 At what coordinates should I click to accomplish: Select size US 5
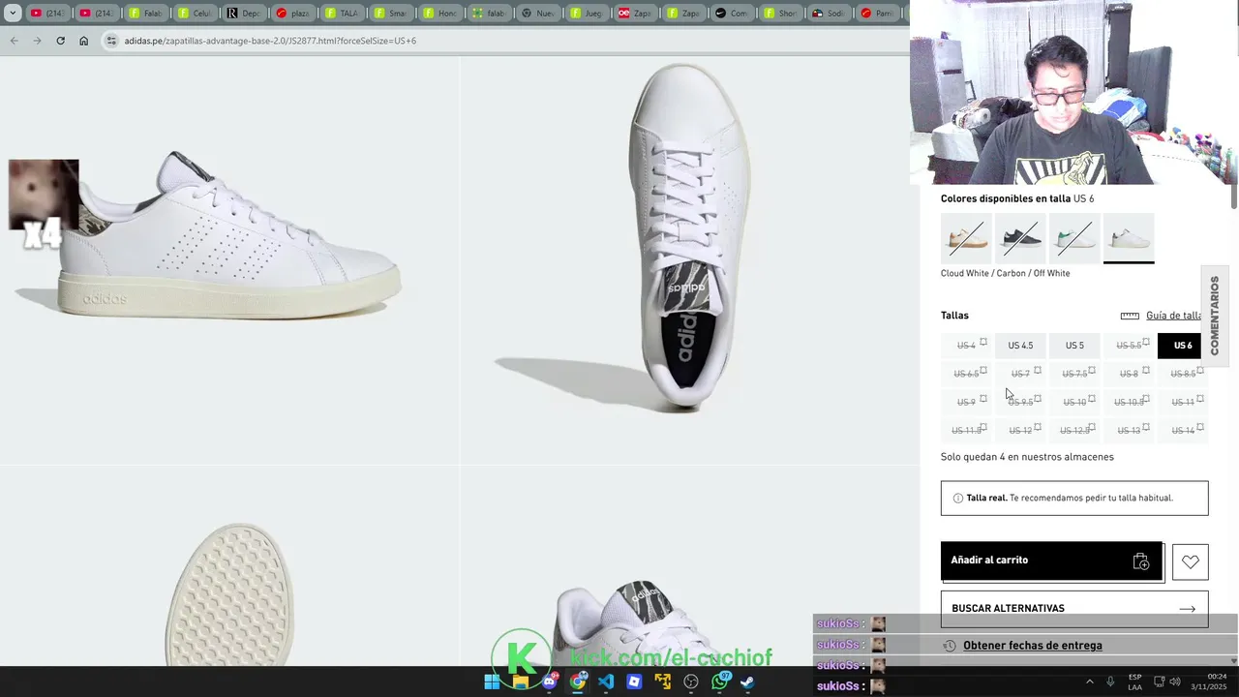1074,346
